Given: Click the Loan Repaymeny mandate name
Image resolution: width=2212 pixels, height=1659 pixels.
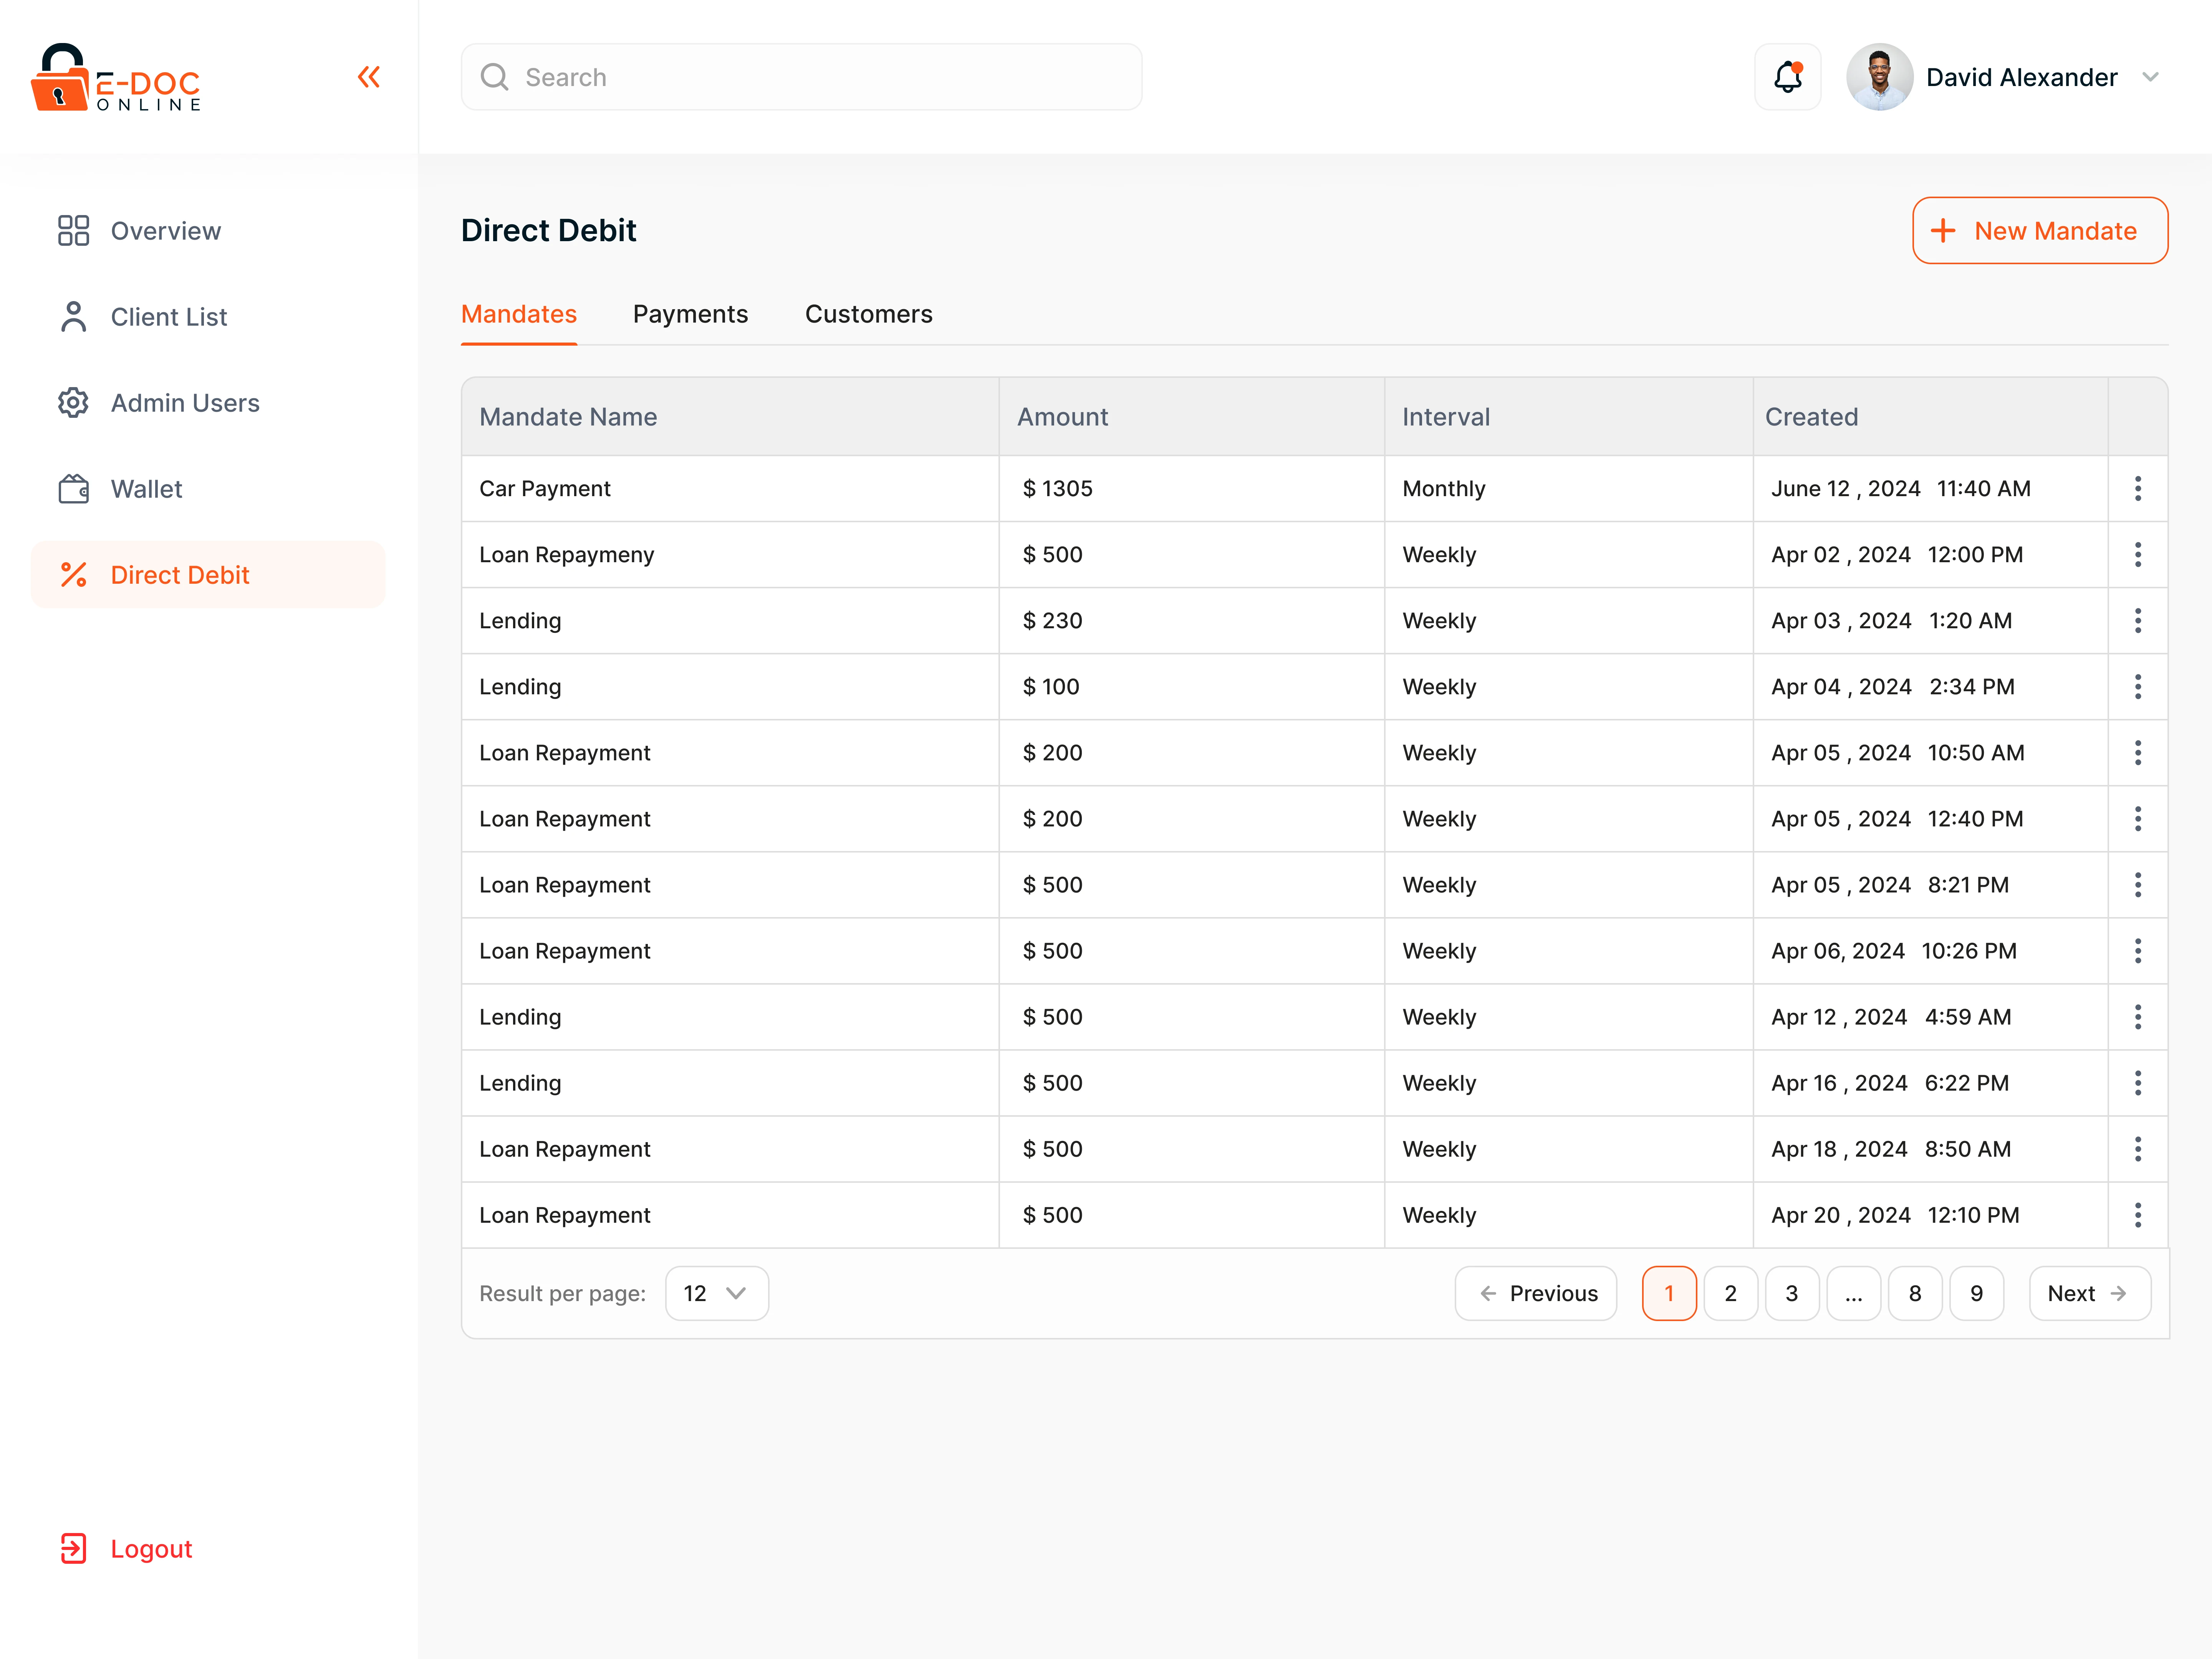Looking at the screenshot, I should tap(566, 554).
